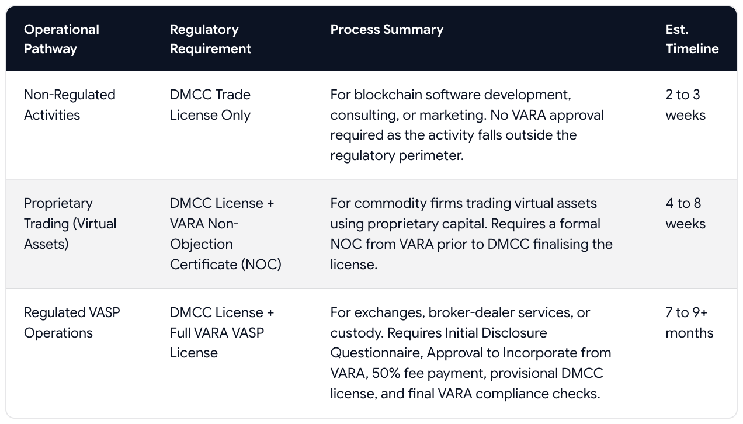The width and height of the screenshot is (743, 424).
Task: Click the exchanges, broker-dealer services summary text
Action: click(471, 353)
